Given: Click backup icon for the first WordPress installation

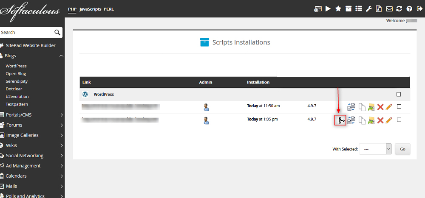Looking at the screenshot, I should pyautogui.click(x=371, y=107).
